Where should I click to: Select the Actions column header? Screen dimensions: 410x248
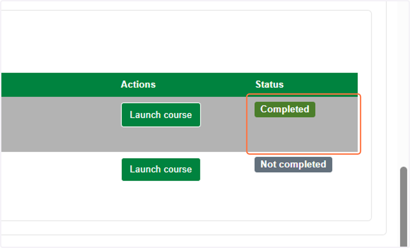point(138,84)
